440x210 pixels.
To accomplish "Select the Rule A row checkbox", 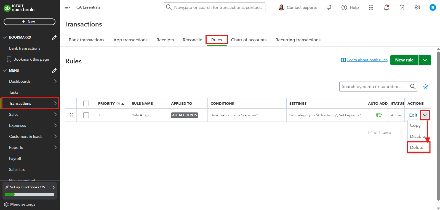I will tap(86, 115).
